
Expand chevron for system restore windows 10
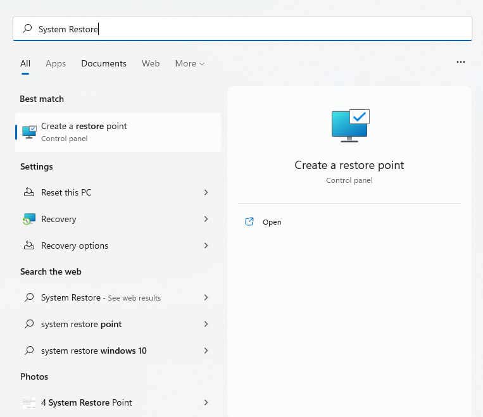[206, 351]
